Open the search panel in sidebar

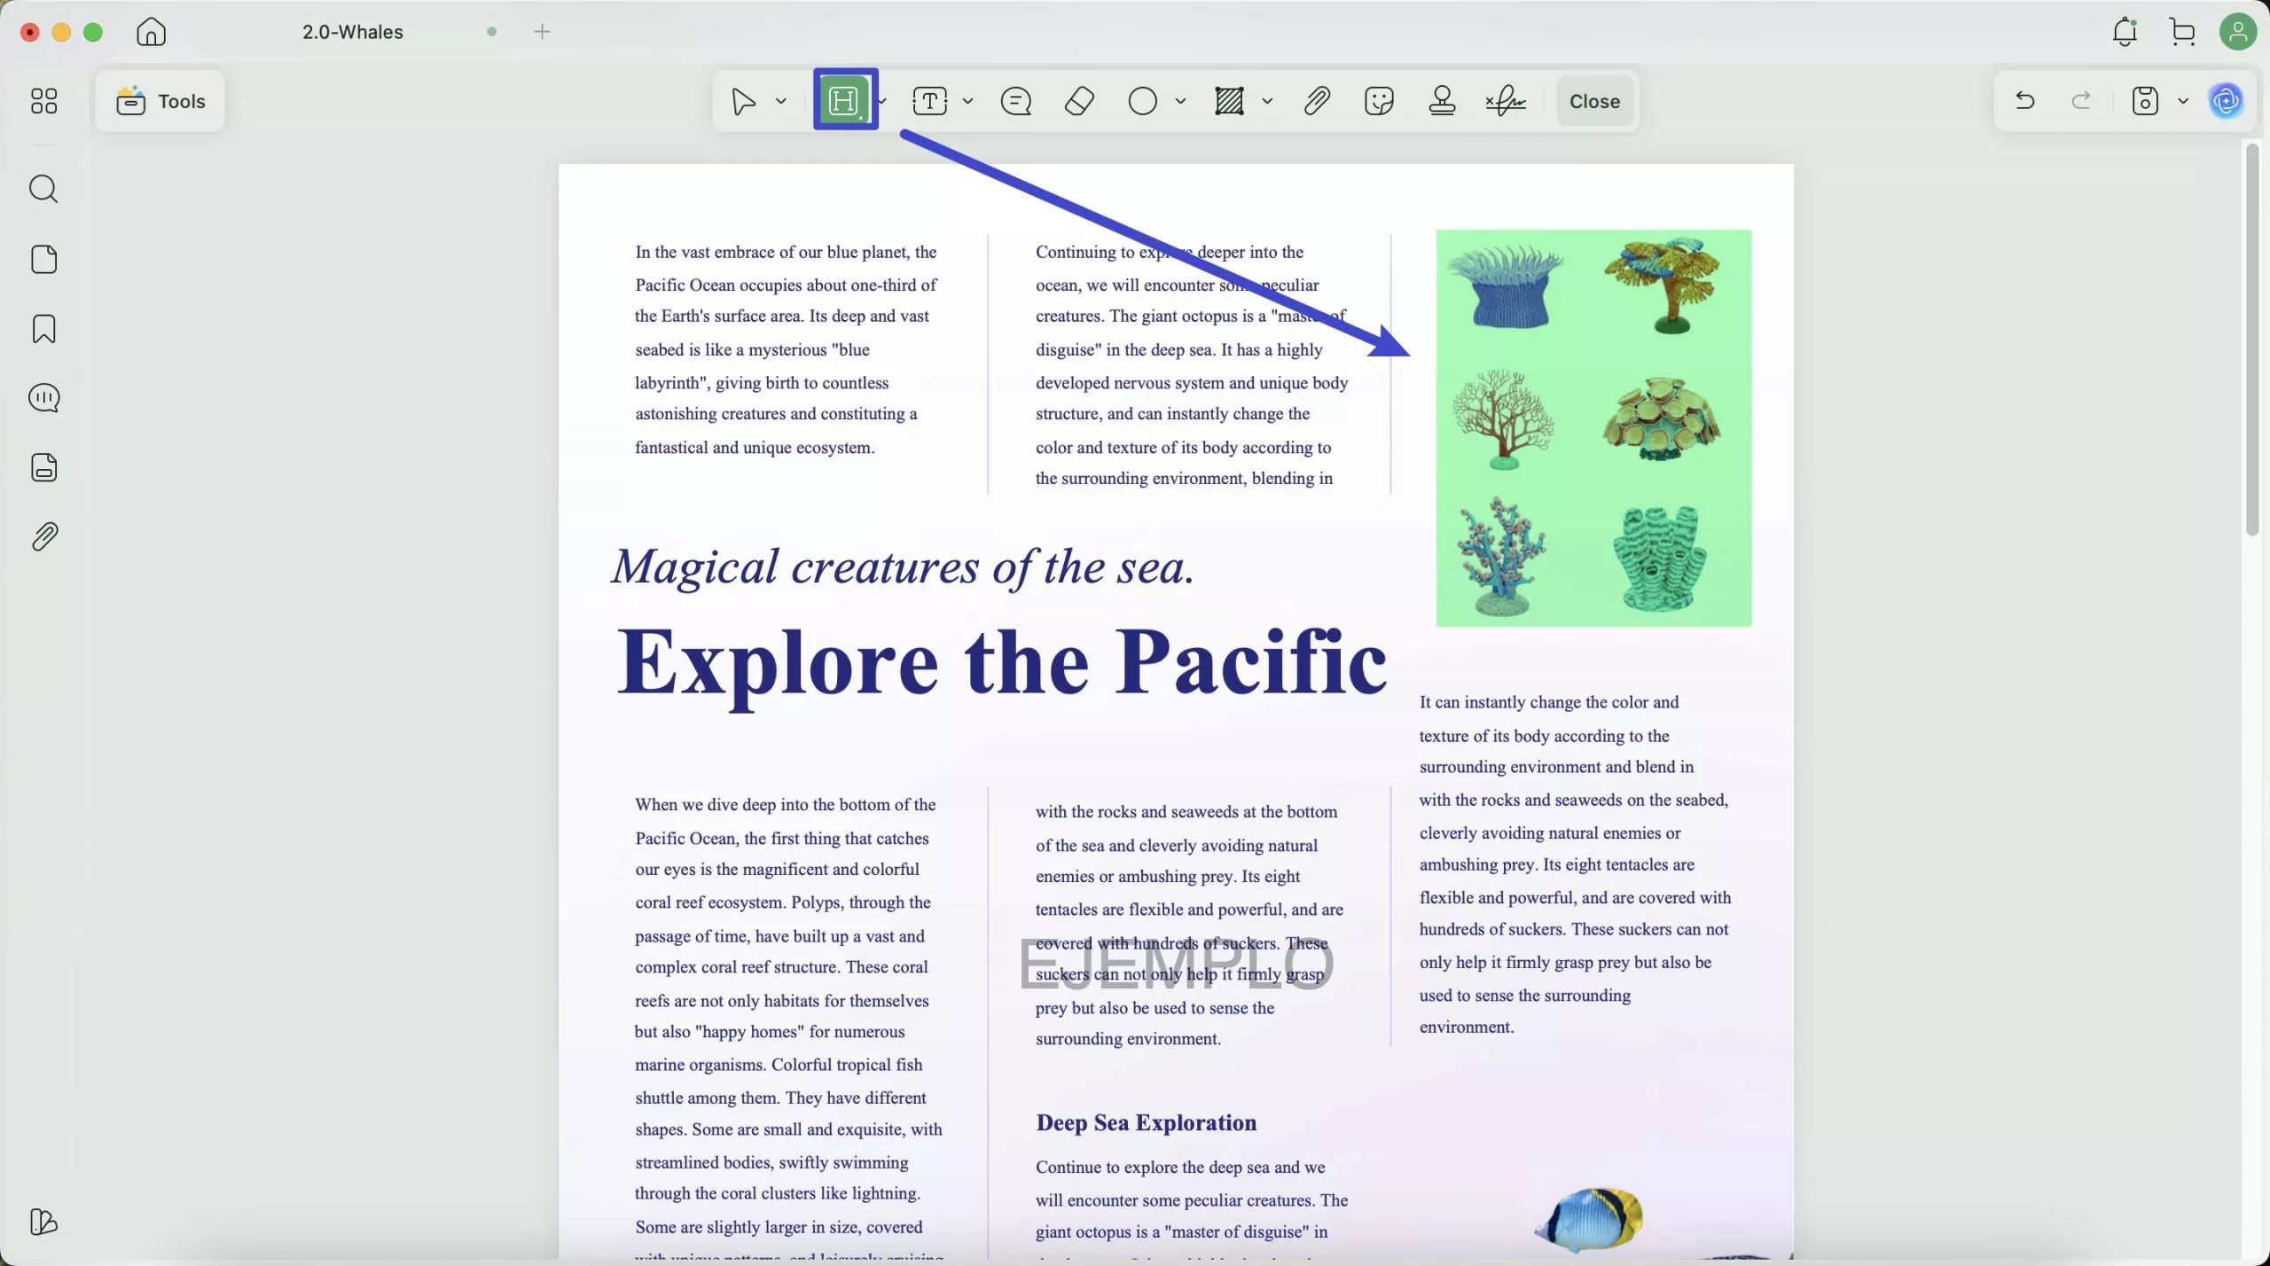pyautogui.click(x=43, y=189)
